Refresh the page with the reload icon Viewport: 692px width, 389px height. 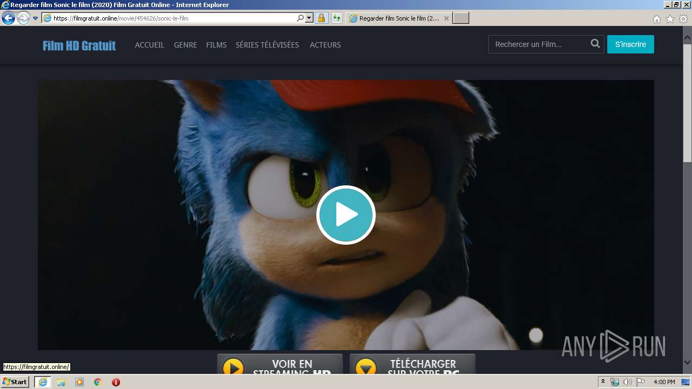[337, 18]
